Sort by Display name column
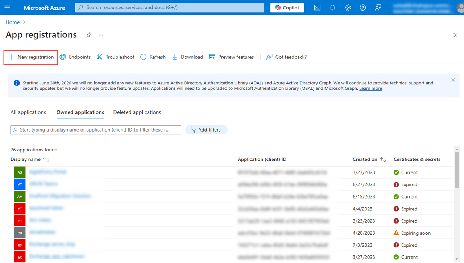Screen dimensions: 464x263 [x=30, y=159]
